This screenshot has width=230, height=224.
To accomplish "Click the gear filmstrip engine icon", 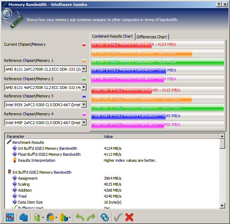I will [x=51, y=217].
